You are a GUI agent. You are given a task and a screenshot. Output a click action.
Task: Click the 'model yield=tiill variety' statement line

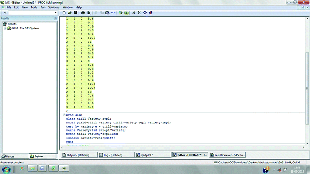coord(119,122)
